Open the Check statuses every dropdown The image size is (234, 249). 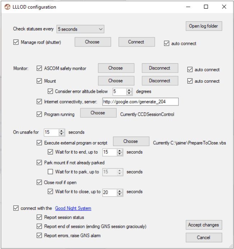[x=80, y=29]
